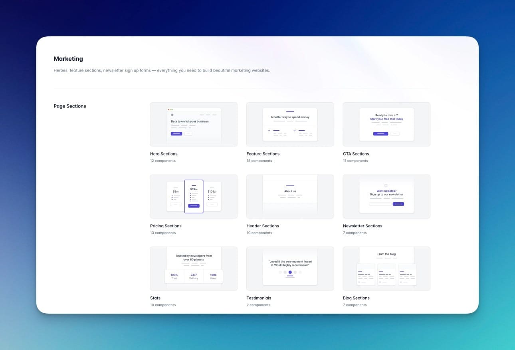Viewport: 515px width, 350px height.
Task: Click the Marketing page heading
Action: [x=68, y=59]
